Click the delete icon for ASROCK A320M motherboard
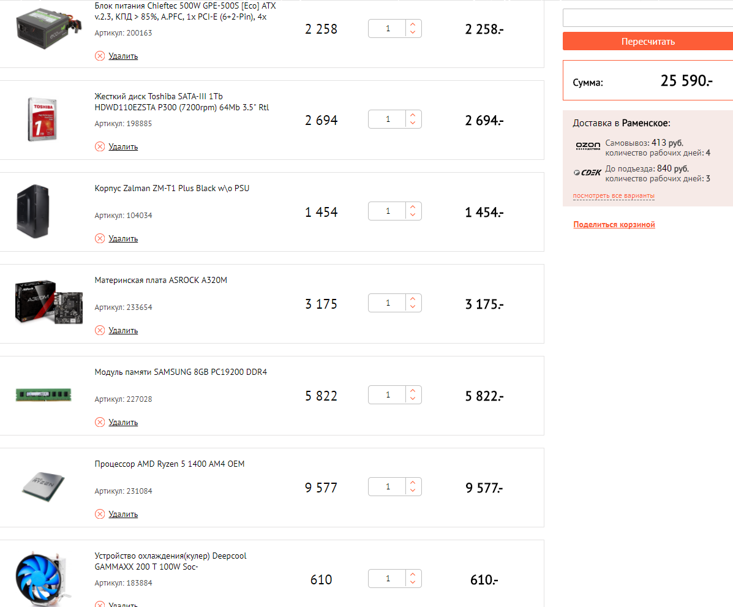 click(100, 330)
